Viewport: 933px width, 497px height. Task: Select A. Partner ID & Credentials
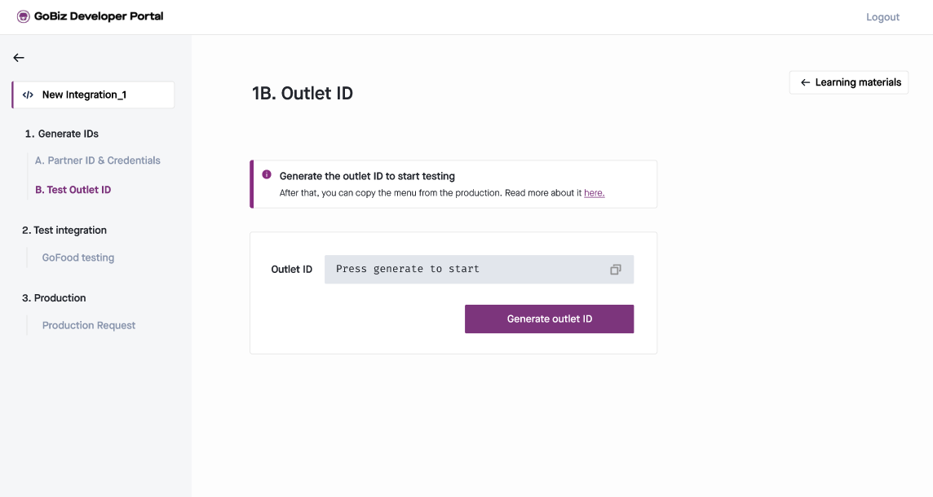[x=98, y=161]
